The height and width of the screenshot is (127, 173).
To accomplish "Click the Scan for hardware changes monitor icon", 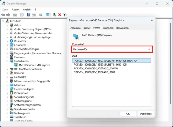I will tap(48, 15).
